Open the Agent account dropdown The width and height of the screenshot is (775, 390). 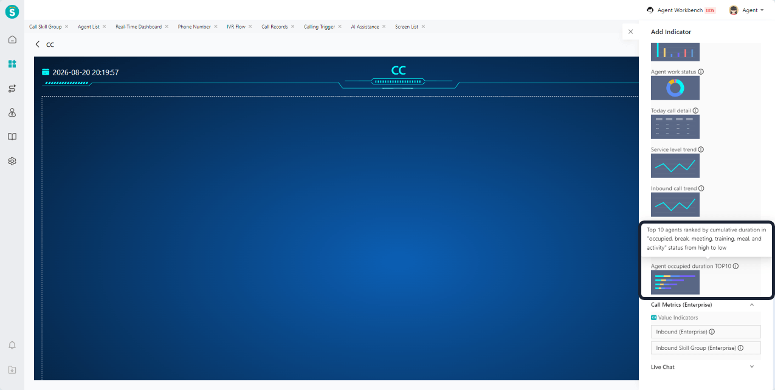(746, 10)
